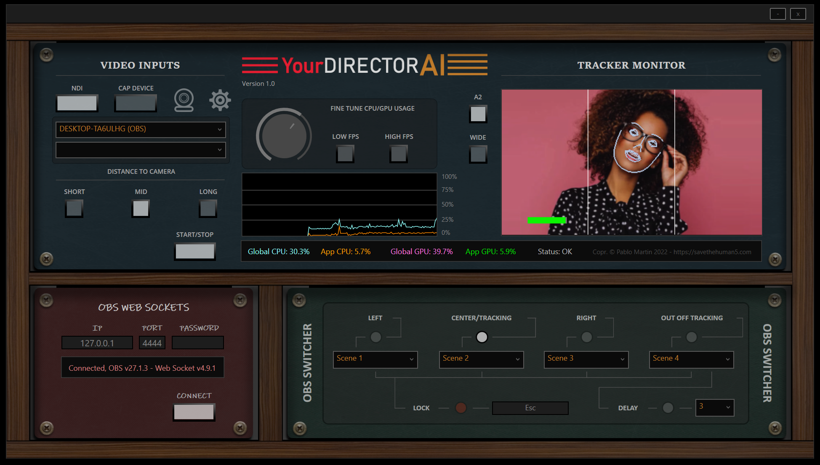Click the Global CPU: 30.3% readout

click(279, 252)
